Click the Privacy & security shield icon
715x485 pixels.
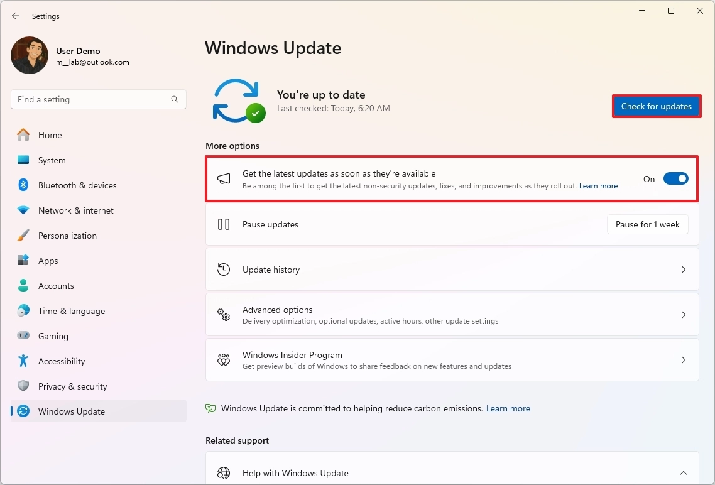[23, 386]
